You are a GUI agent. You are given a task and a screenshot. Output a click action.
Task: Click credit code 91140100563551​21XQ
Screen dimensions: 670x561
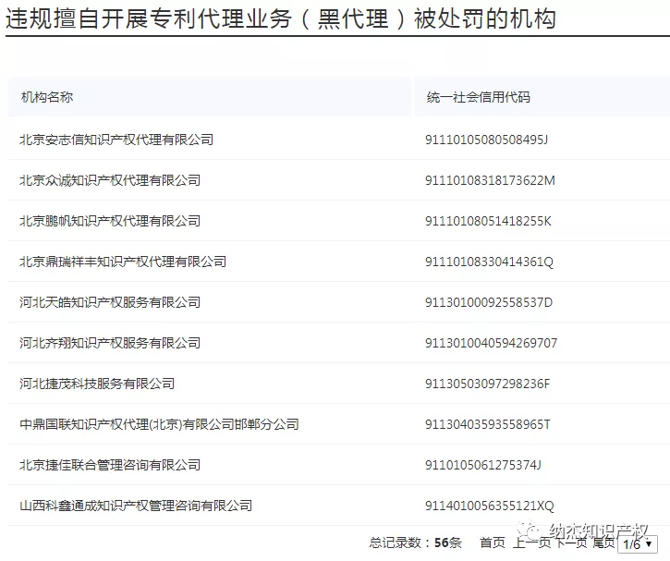(x=489, y=506)
